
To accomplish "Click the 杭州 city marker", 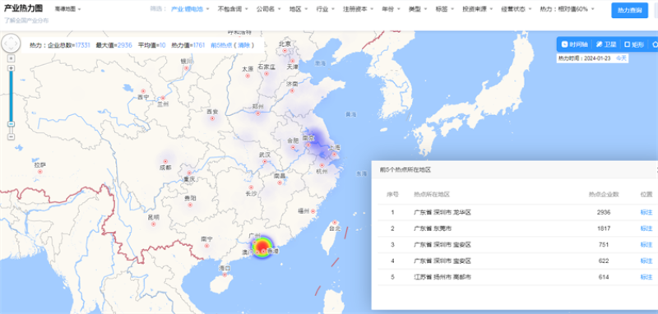I will coord(322,165).
